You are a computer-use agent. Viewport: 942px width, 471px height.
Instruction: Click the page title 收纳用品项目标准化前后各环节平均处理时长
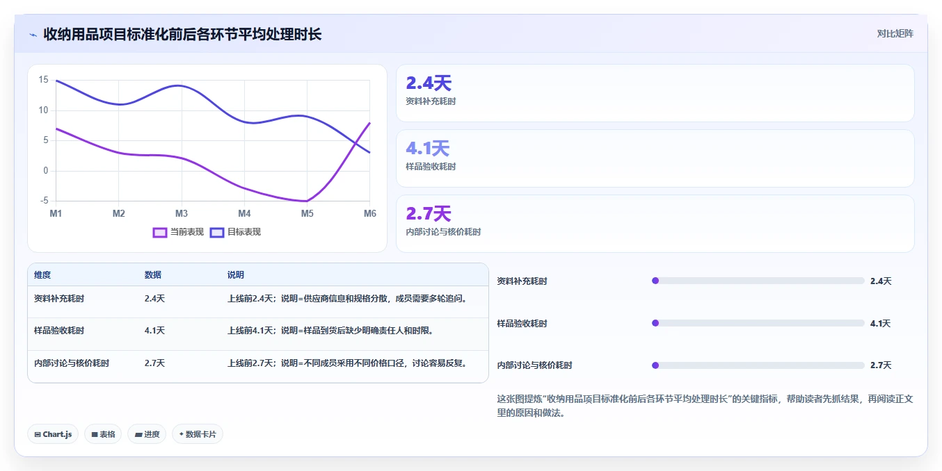[x=182, y=34]
